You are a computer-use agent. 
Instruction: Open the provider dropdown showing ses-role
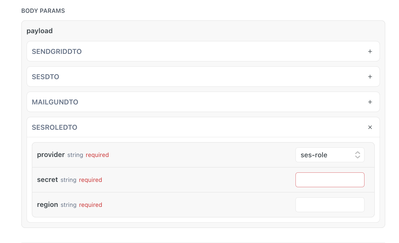[x=325, y=155]
